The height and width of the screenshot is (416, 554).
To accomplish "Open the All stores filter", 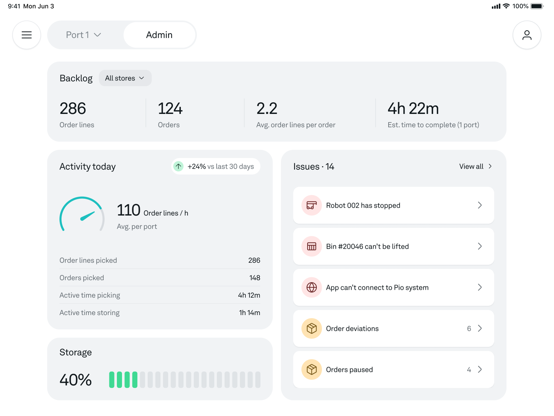I will 125,78.
